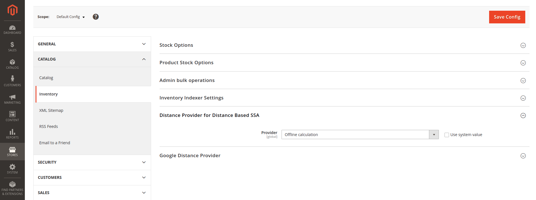Click the Magento logo icon
This screenshot has height=200, width=536.
pos(12,10)
